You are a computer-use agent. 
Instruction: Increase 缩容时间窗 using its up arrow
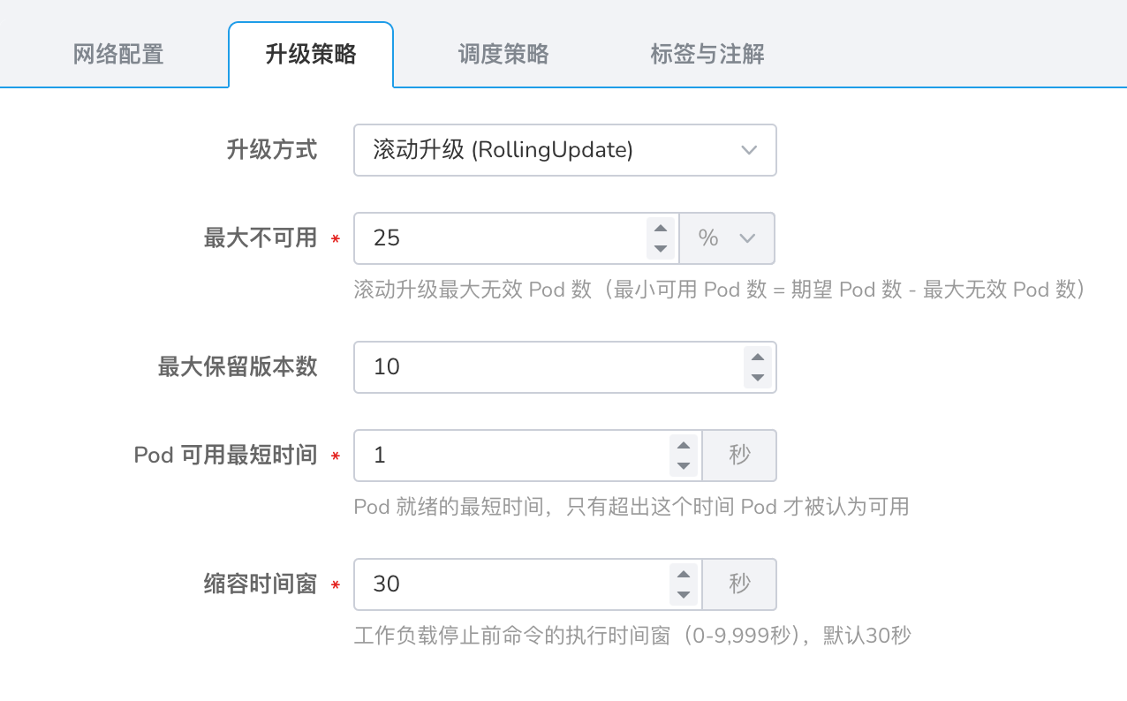pos(684,576)
